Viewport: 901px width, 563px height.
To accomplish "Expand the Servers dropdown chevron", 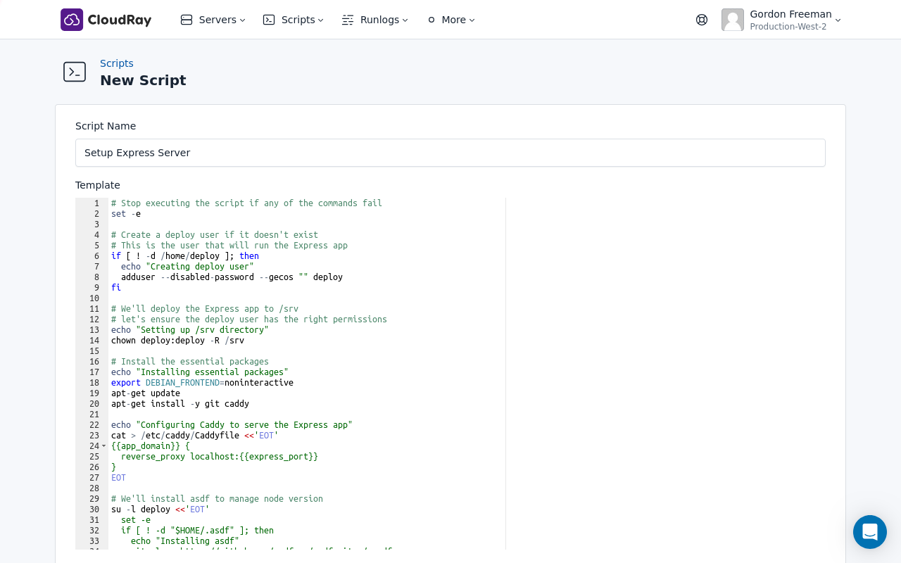I will pyautogui.click(x=241, y=20).
